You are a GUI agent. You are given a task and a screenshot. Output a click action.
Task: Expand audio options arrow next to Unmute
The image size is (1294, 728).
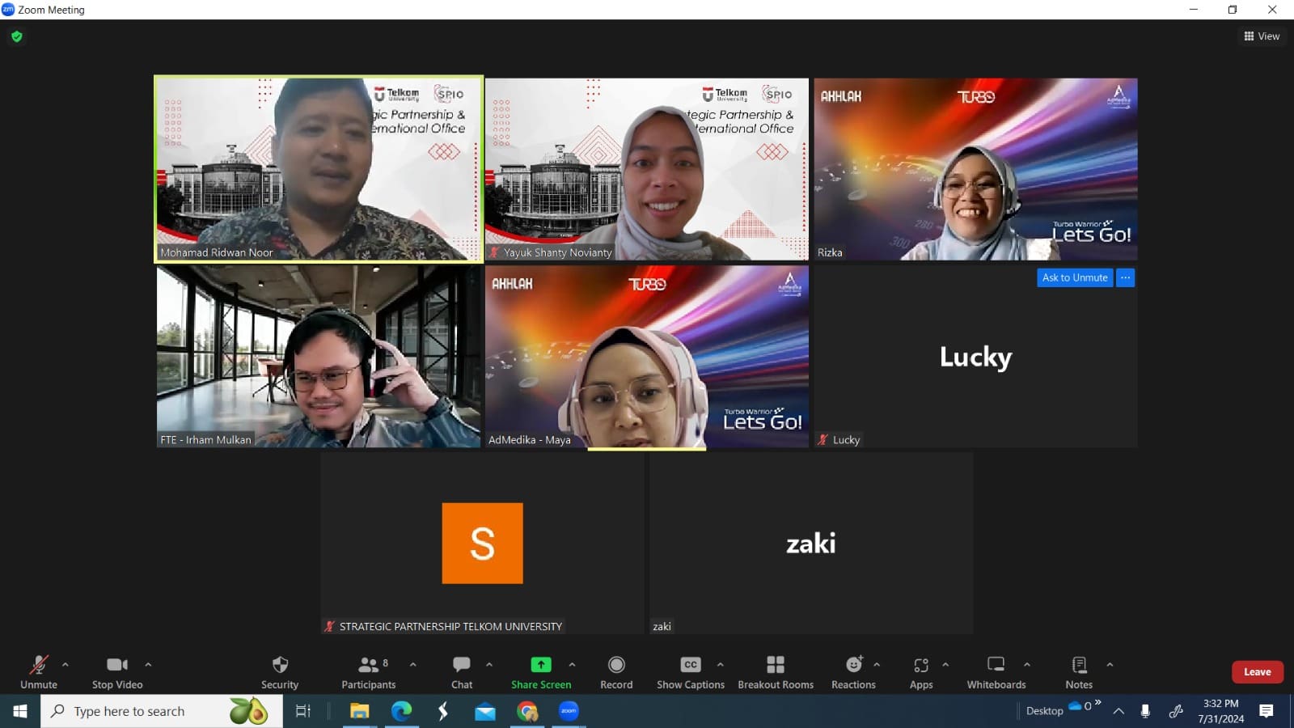(66, 665)
